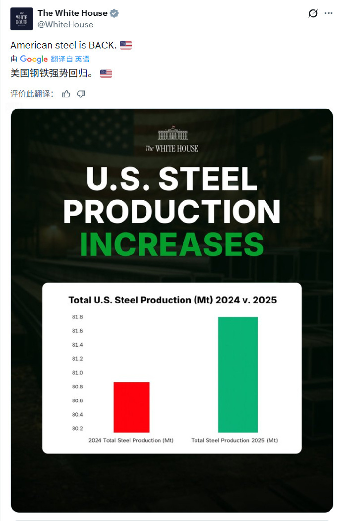Click the "Total Steel Production 2025 (Mt)" label
Viewport: 342px width, 521px height.
pos(234,441)
